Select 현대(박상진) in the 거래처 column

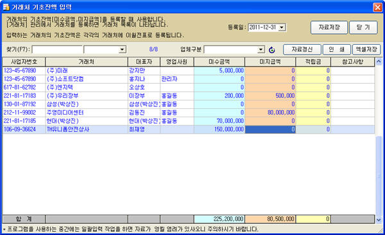click(87, 121)
